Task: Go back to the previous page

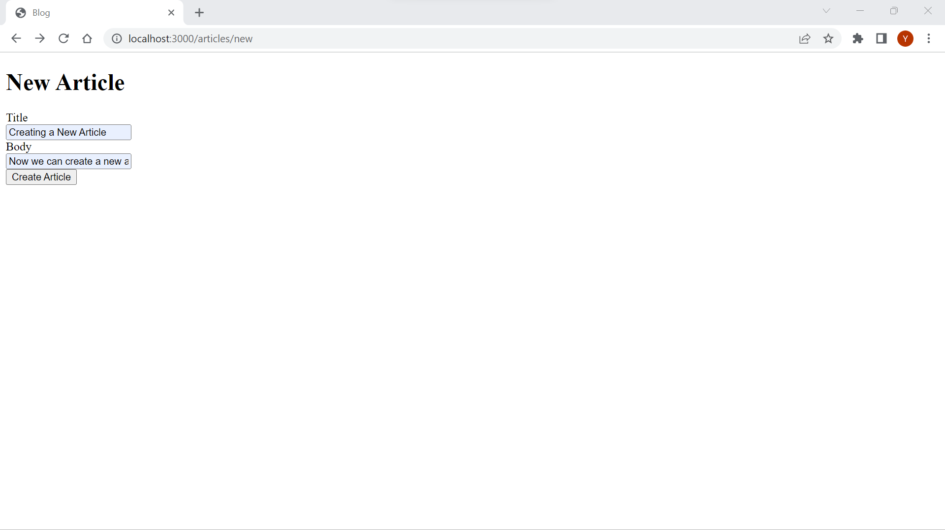Action: (16, 38)
